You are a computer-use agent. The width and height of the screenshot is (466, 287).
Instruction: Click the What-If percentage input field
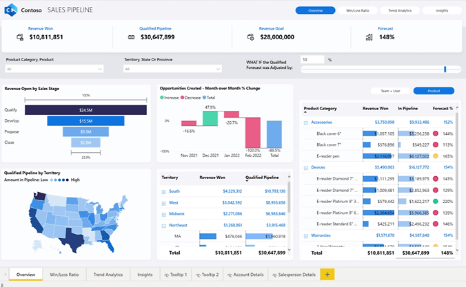[312, 60]
